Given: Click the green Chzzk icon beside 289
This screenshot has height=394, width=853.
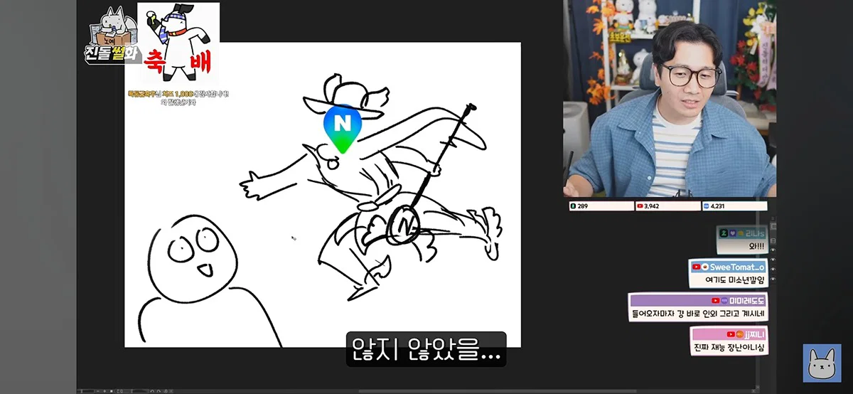Looking at the screenshot, I should [x=574, y=206].
